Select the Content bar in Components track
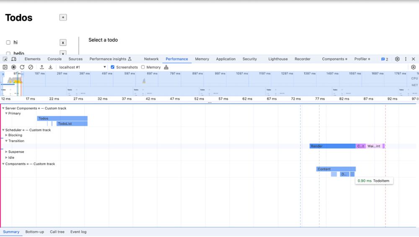Viewport: 419px width, 237px height. coord(336,169)
